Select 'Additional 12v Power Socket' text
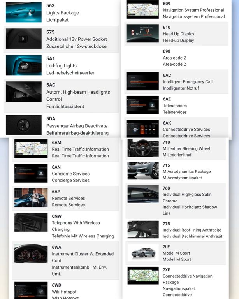Image resolution: width=239 pixels, height=299 pixels. pos(77,39)
